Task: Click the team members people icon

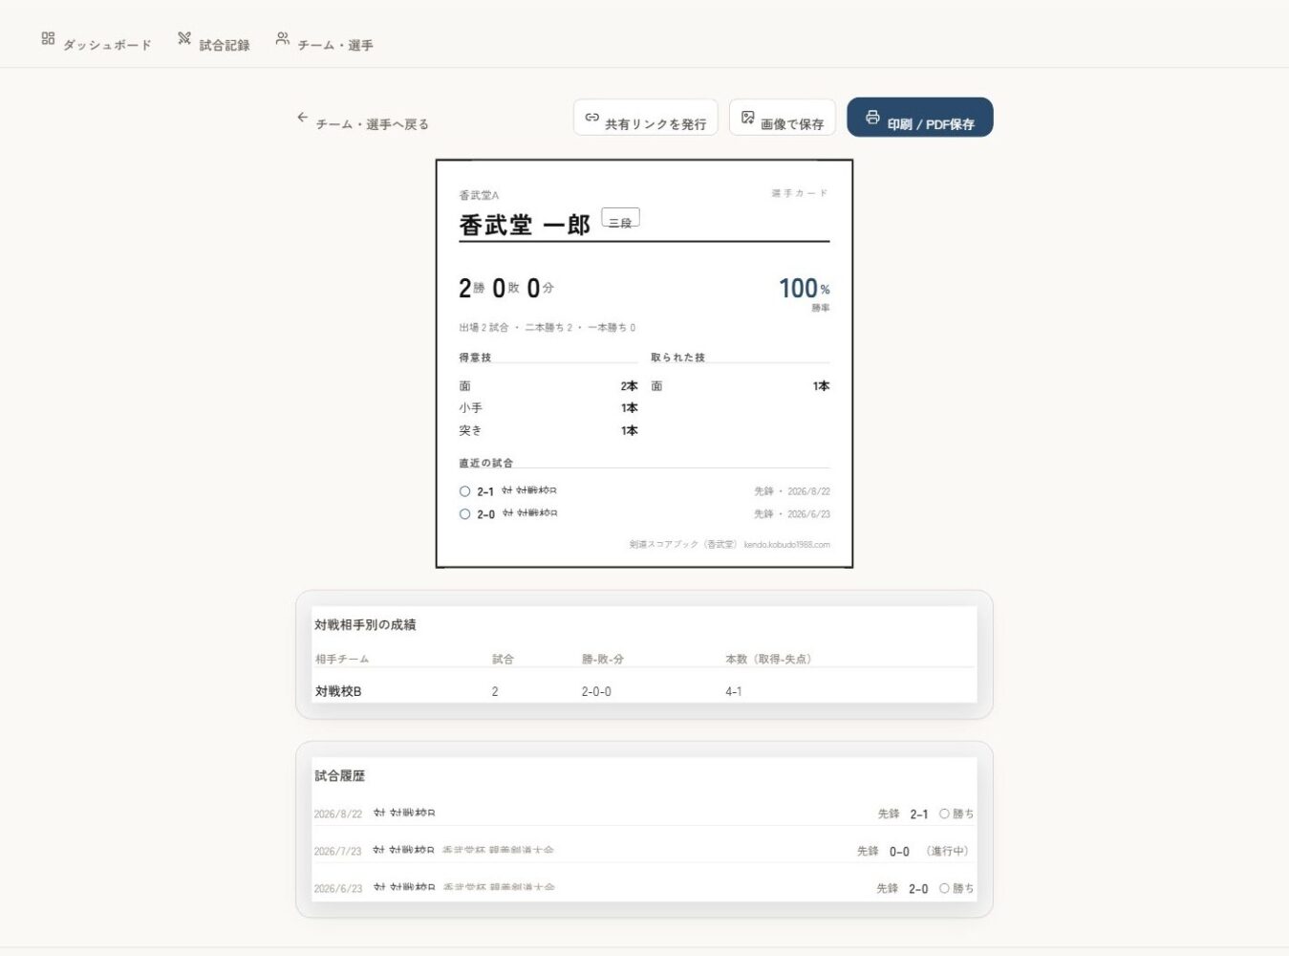Action: pyautogui.click(x=283, y=38)
